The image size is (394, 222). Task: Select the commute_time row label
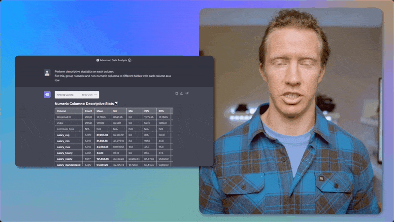pyautogui.click(x=66, y=129)
